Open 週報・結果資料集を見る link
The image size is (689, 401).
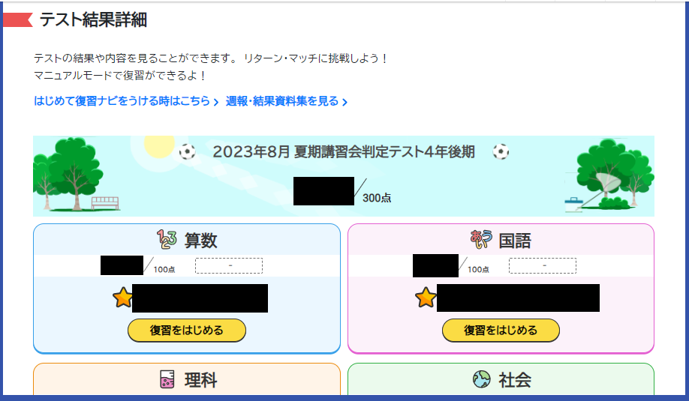(x=287, y=101)
